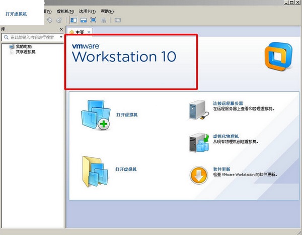Open the snapshot manager wrench-clock icon
Viewport: 302px width, 235px height.
[x=59, y=20]
